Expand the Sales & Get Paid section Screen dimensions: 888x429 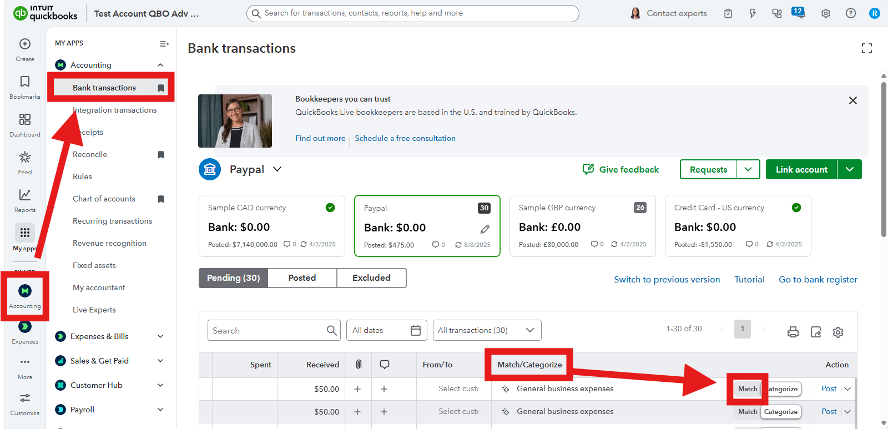(x=160, y=361)
